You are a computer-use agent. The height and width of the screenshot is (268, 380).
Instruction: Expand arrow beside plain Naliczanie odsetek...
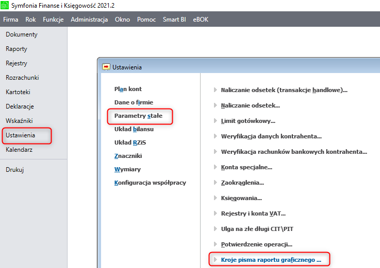pyautogui.click(x=215, y=105)
